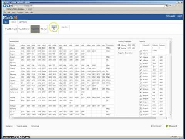Toggle the Austria positive example checkbox
185x139 pixels.
click(119, 48)
